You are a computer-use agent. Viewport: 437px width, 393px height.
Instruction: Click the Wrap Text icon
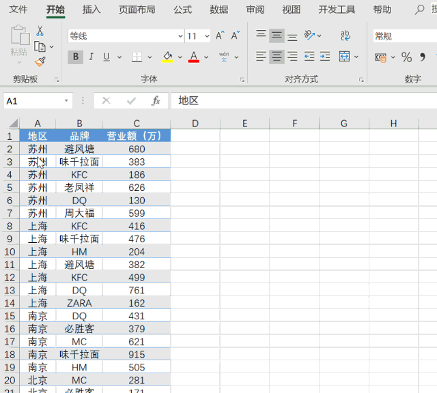tap(346, 35)
